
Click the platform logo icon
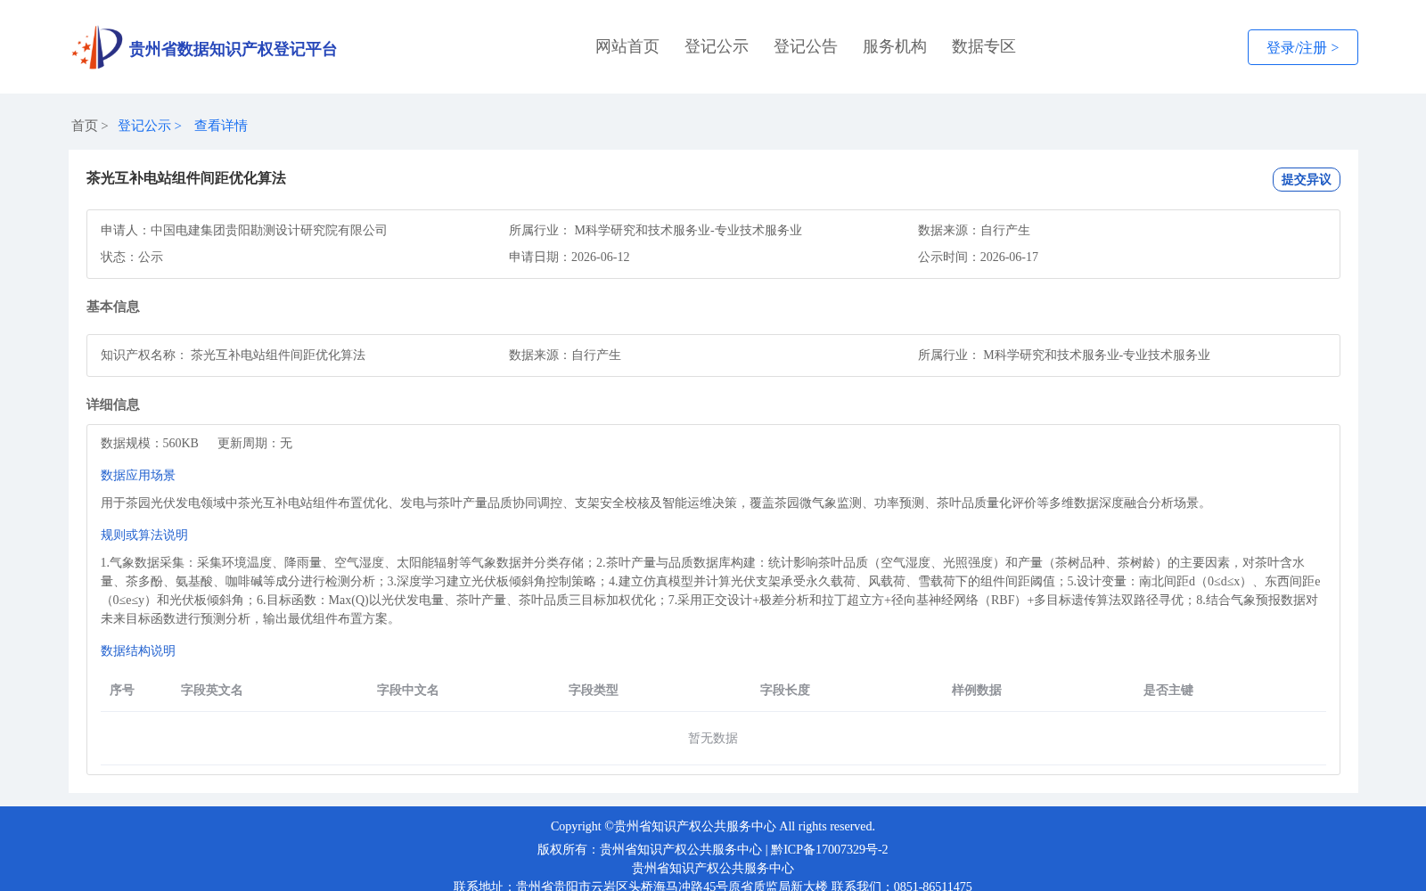pyautogui.click(x=97, y=47)
